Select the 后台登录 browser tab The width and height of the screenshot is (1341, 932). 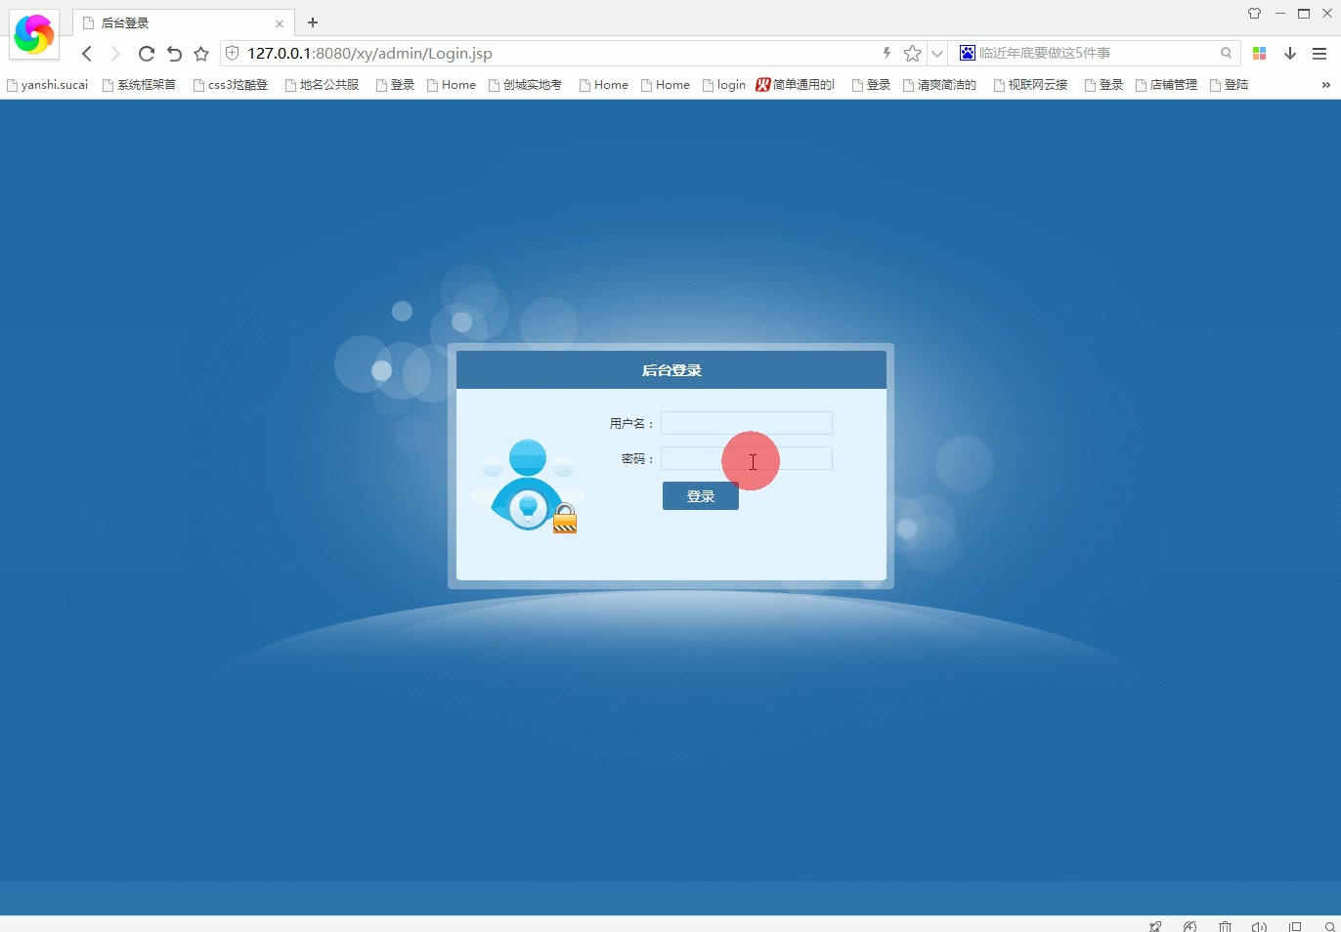click(184, 22)
